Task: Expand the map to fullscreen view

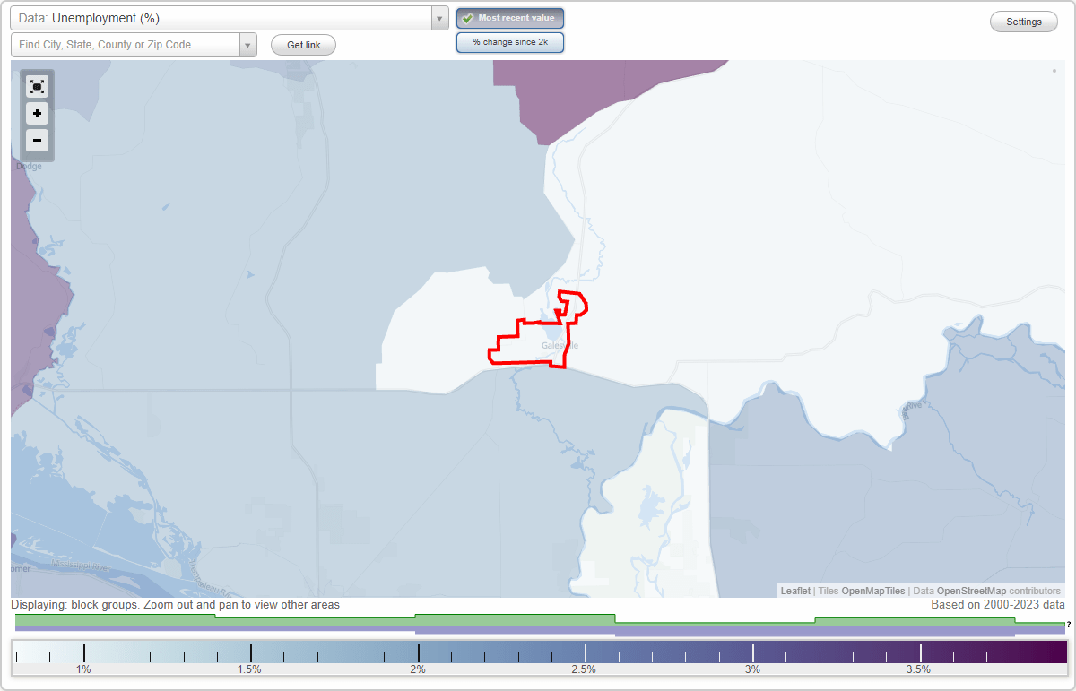Action: pyautogui.click(x=37, y=86)
